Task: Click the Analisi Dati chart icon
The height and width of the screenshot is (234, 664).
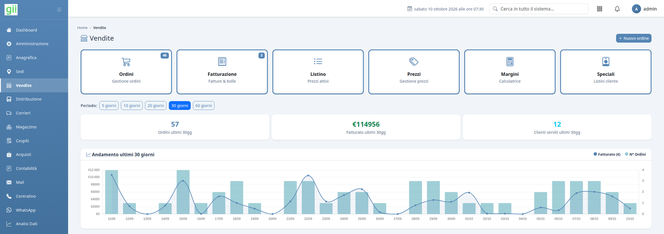Action: tap(9, 224)
